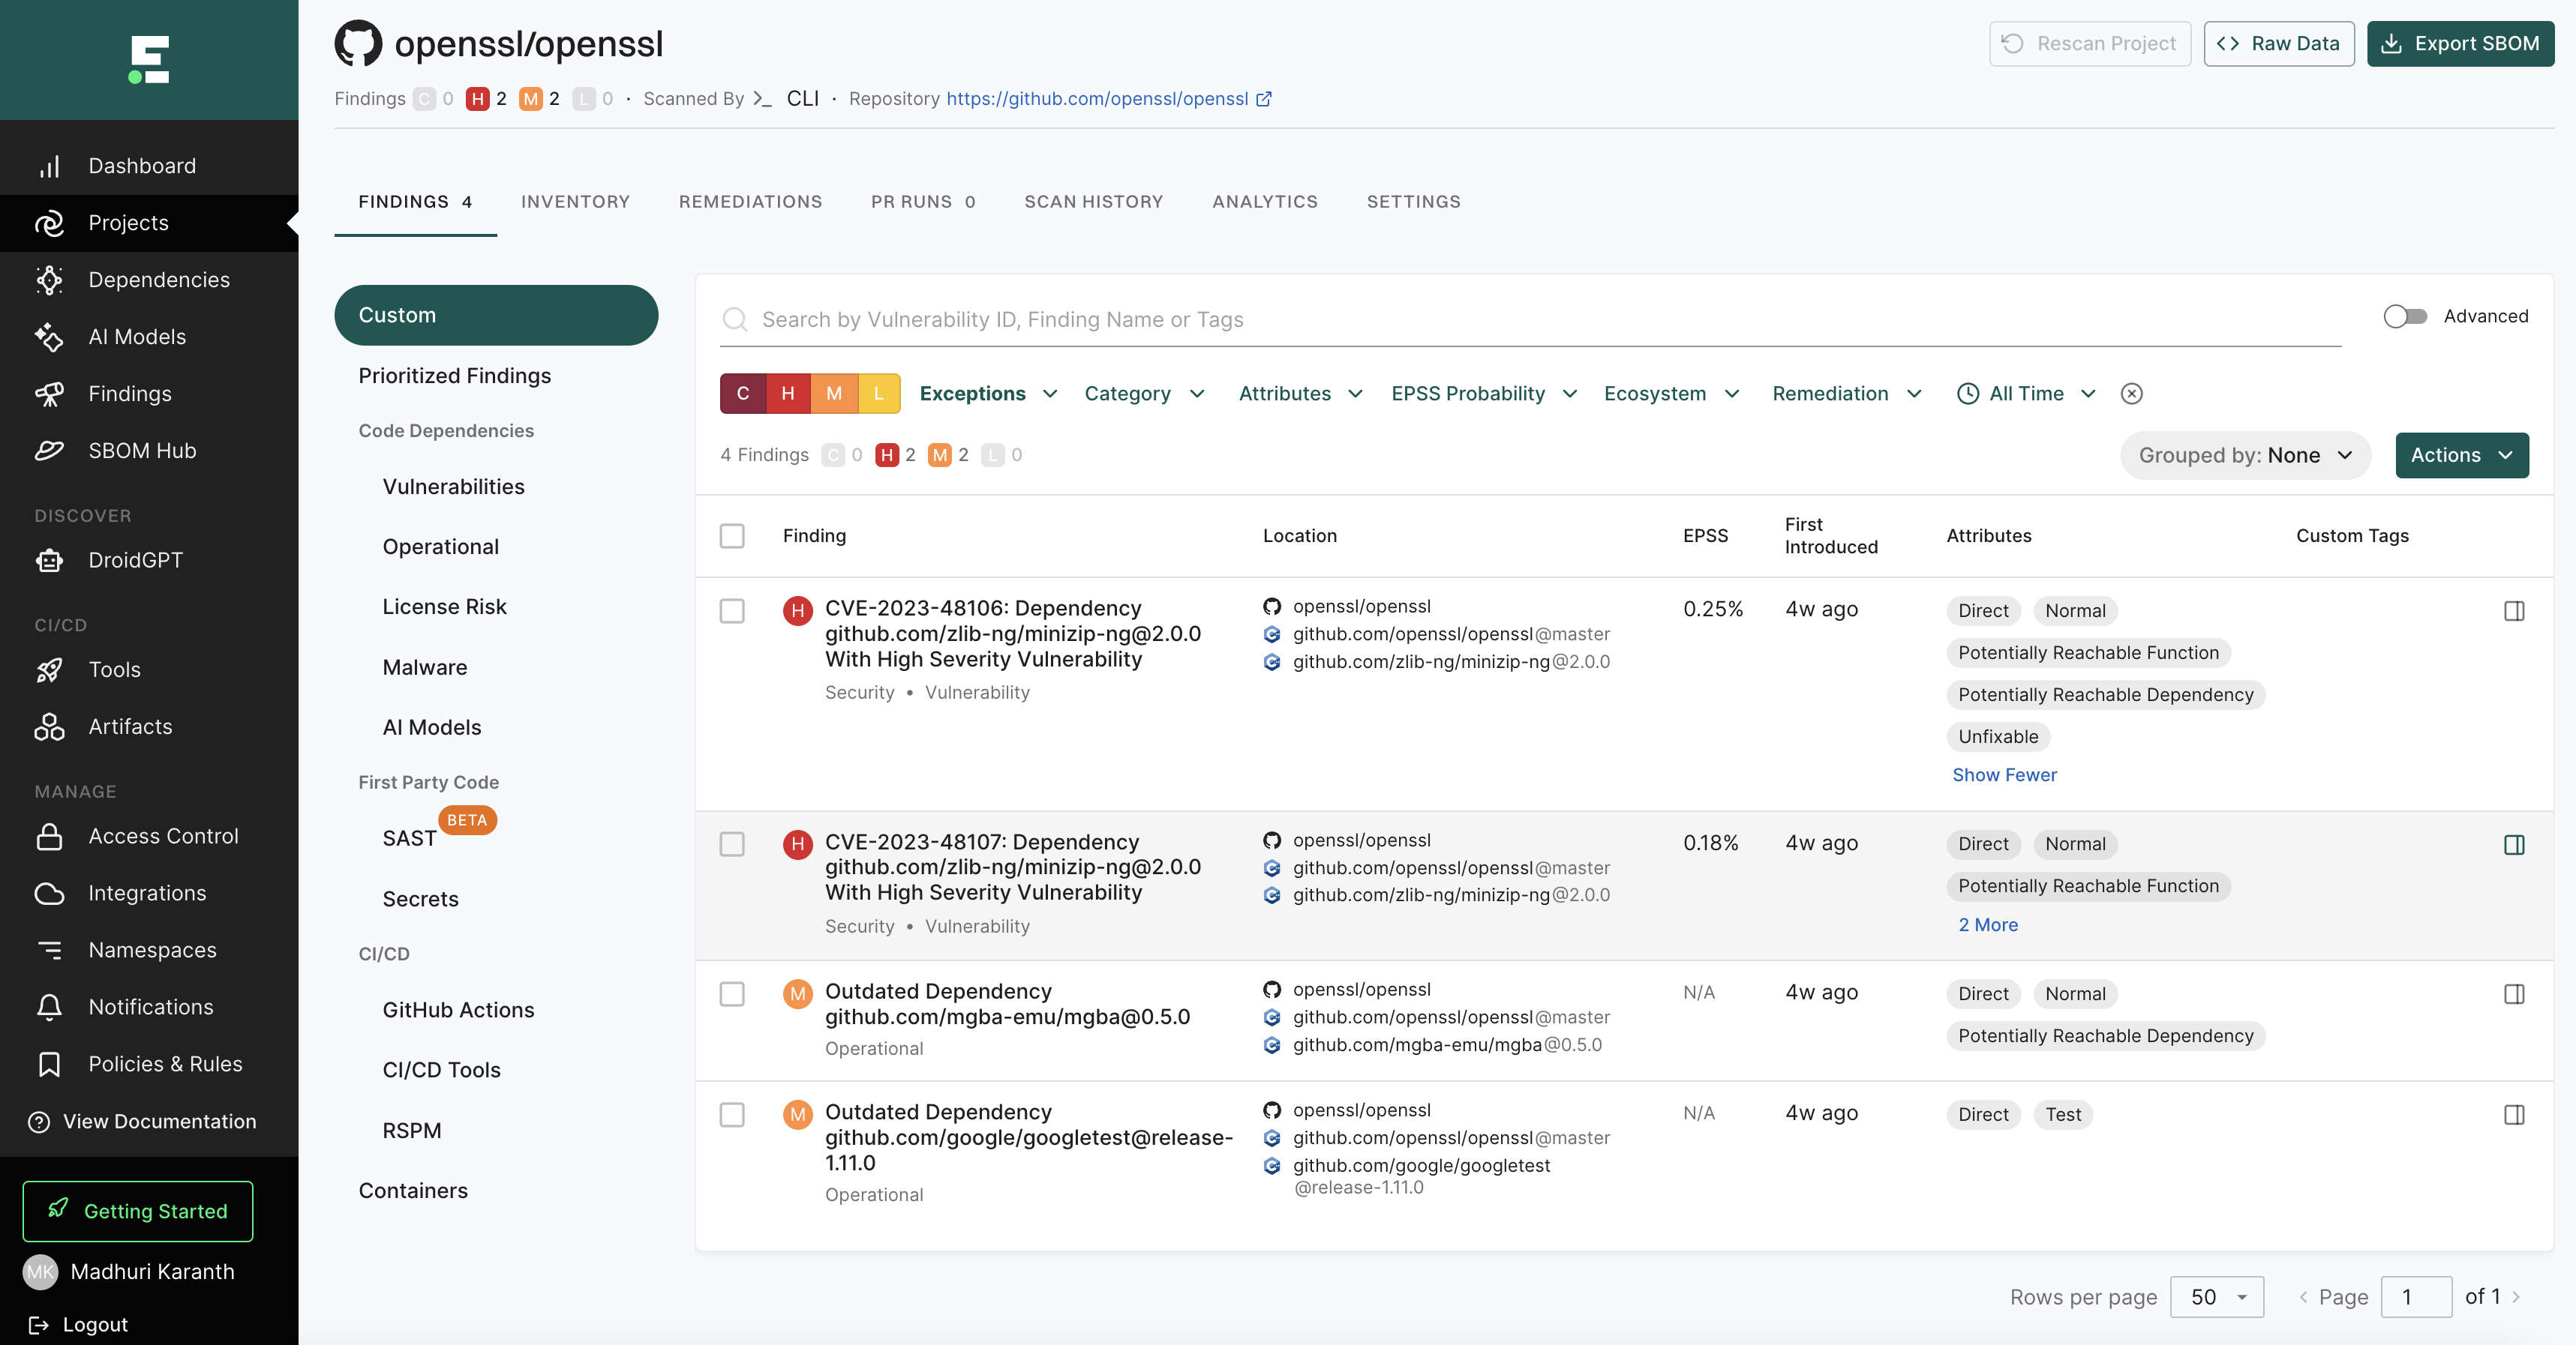Open the Integrations cloud icon

point(49,894)
